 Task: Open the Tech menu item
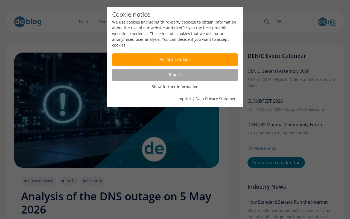pyautogui.click(x=83, y=22)
